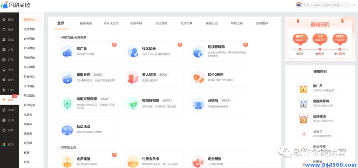Switch to the 促销神器 tab
358x168 pixels.
[x=136, y=23]
